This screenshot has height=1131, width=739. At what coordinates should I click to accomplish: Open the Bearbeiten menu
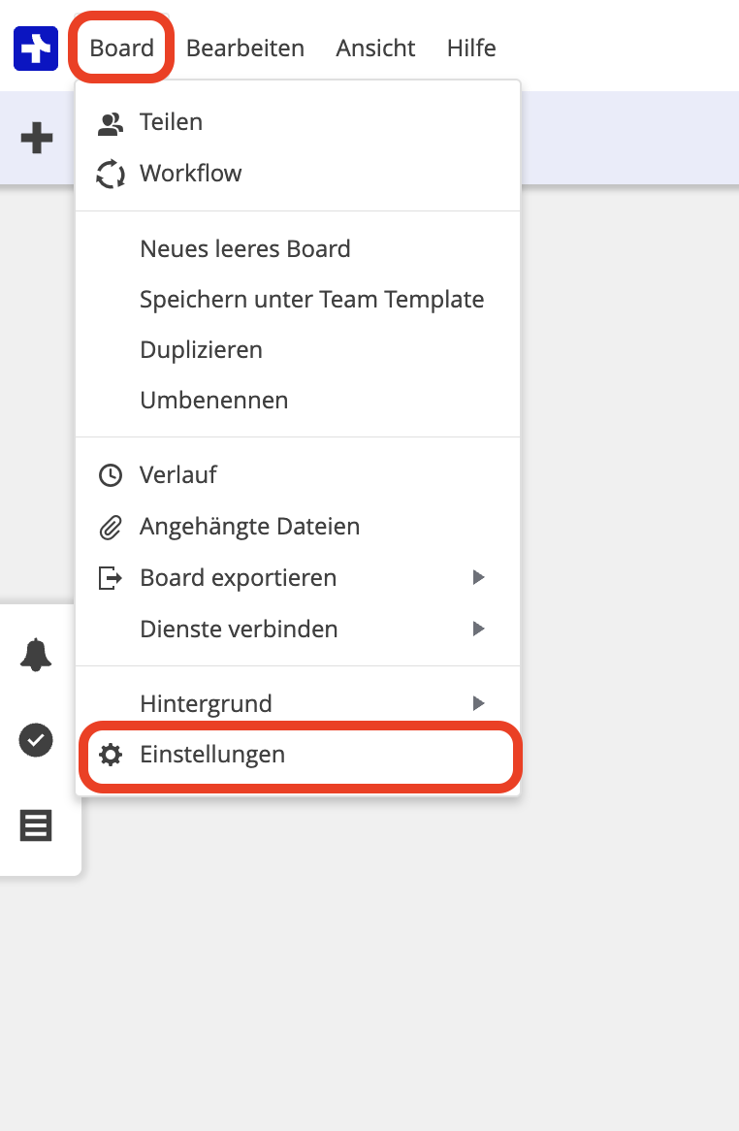pos(245,48)
